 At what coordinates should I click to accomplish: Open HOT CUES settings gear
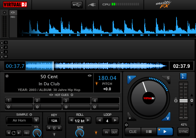72,95
